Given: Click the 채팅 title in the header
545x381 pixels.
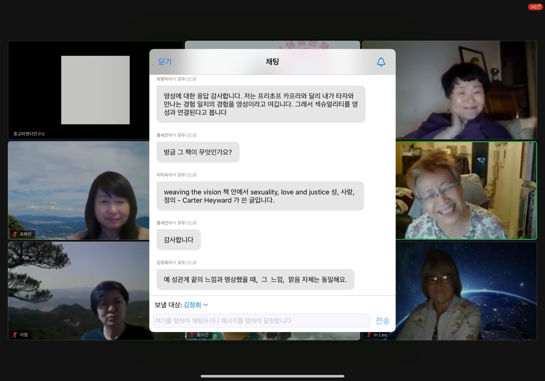Looking at the screenshot, I should point(272,62).
